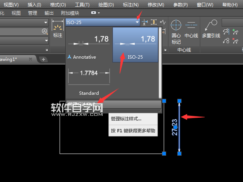Open the 标注(N) menu
243x182 pixels.
pos(131,5)
